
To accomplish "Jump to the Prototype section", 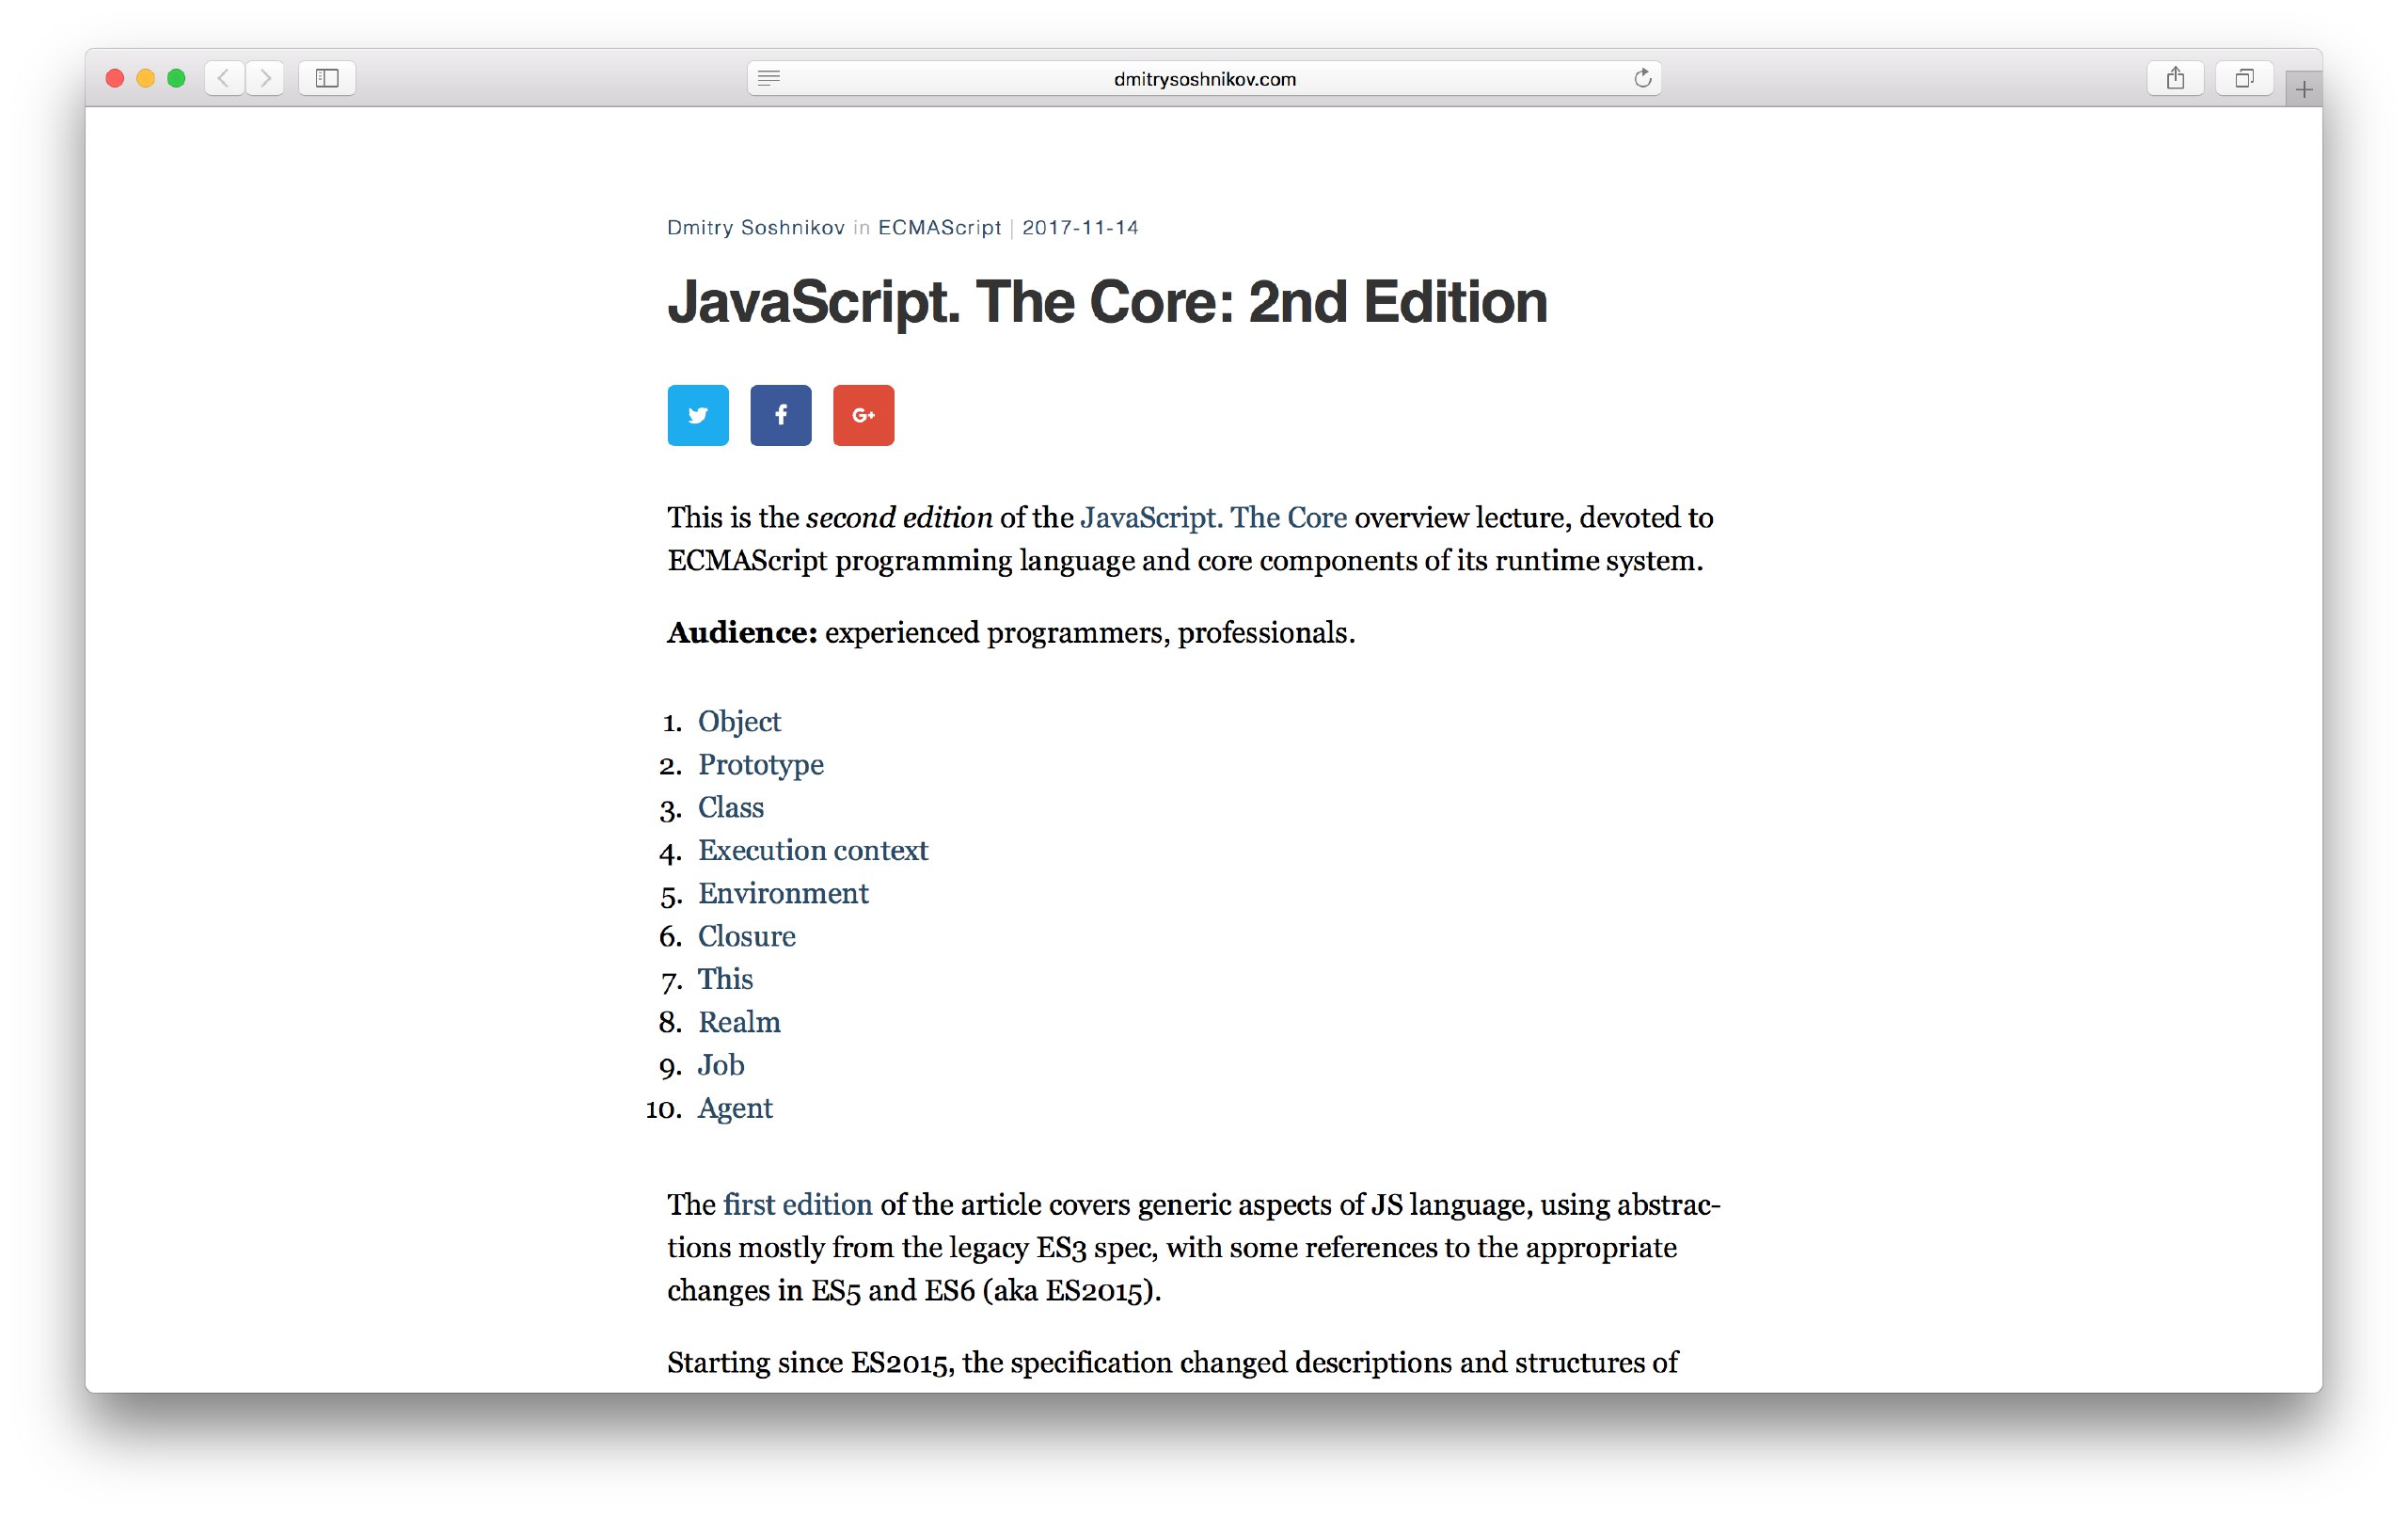I will tap(761, 764).
